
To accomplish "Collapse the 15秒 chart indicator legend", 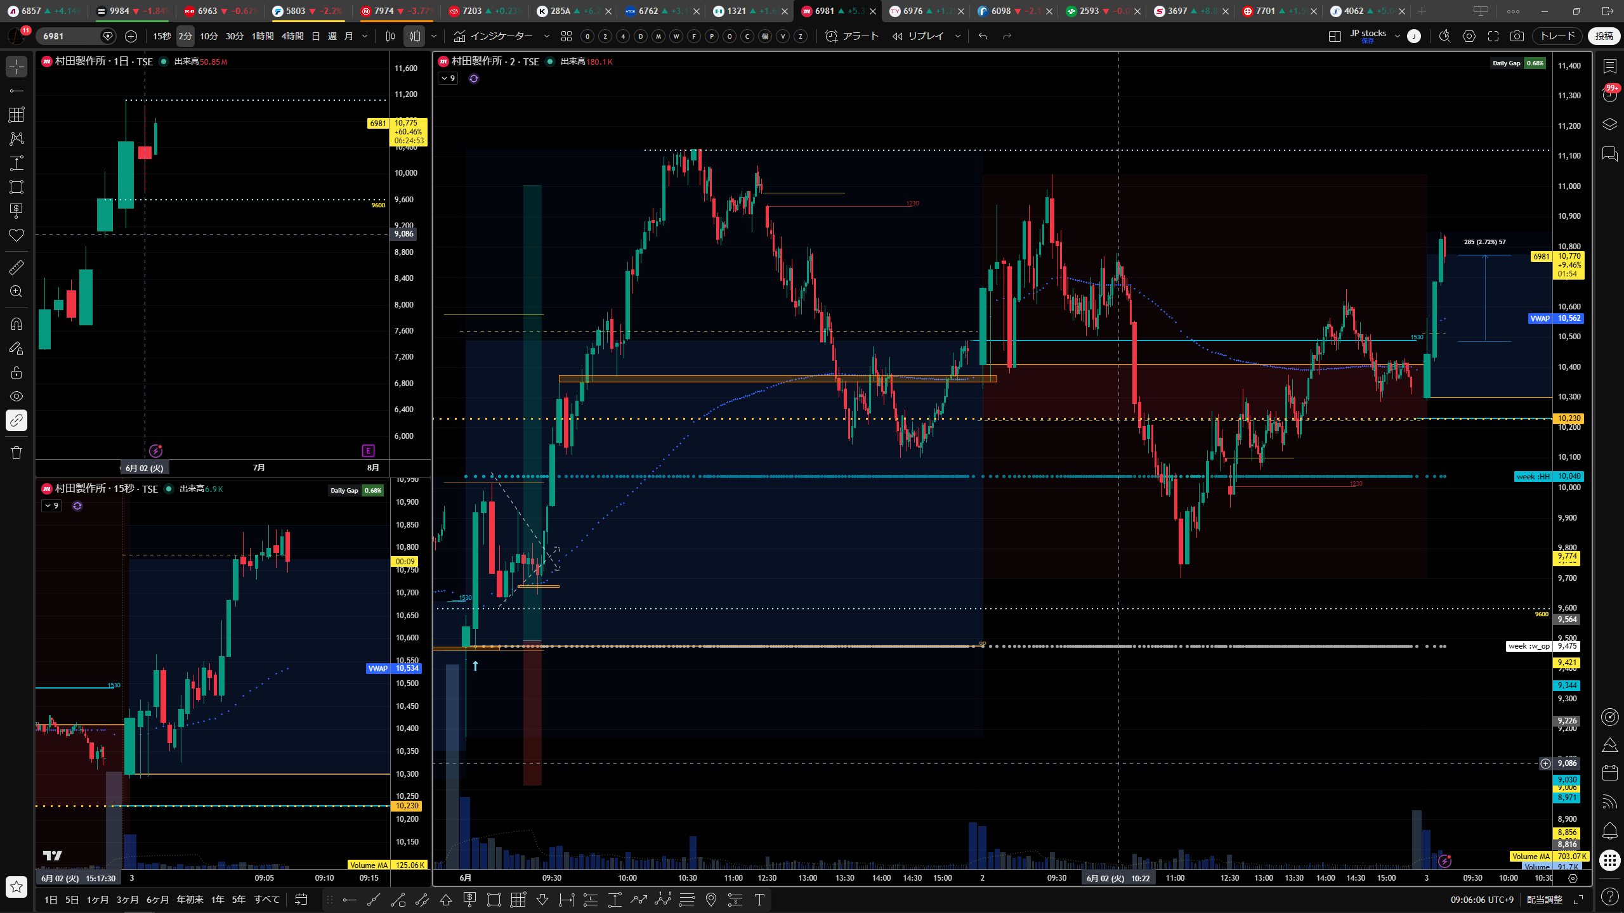I will coord(51,506).
